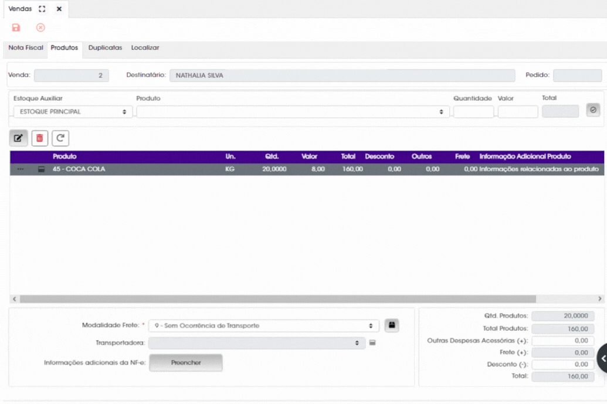Viewport: 607px width, 404px height.
Task: Close the Vendas tab
Action: [x=59, y=9]
